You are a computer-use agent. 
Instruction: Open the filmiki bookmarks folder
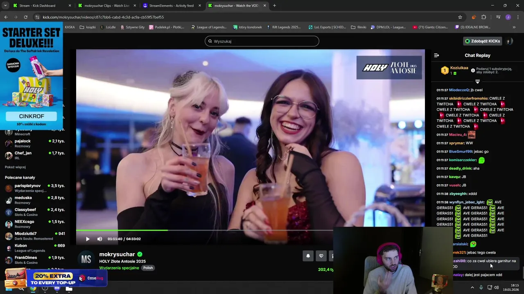point(359,27)
